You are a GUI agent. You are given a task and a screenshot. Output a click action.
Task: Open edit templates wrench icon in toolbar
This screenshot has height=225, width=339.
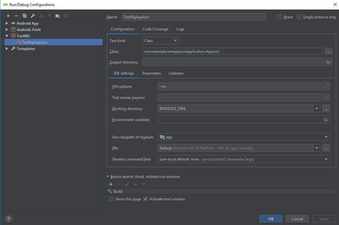click(33, 16)
